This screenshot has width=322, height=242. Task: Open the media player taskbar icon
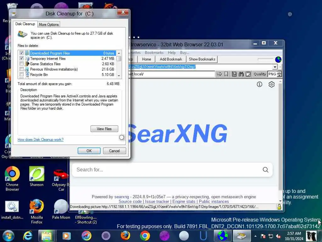[x=66, y=236]
